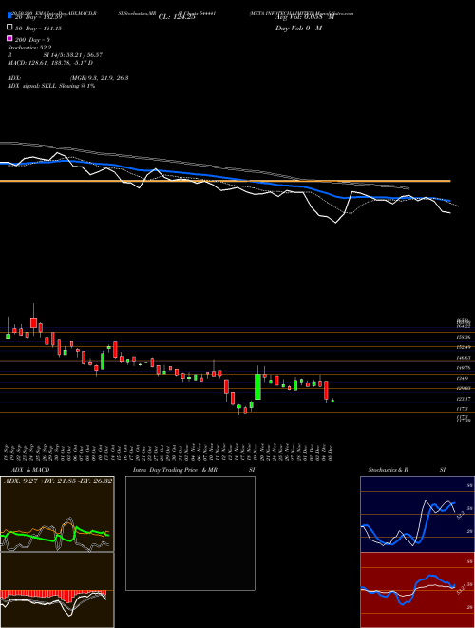Click the 'Intra Day Trading Price & MR' title

click(175, 470)
